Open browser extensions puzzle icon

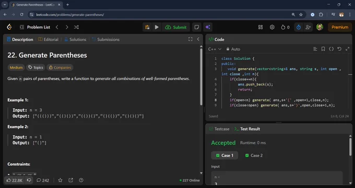coord(321,15)
